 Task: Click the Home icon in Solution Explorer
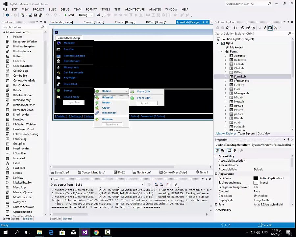point(228,28)
